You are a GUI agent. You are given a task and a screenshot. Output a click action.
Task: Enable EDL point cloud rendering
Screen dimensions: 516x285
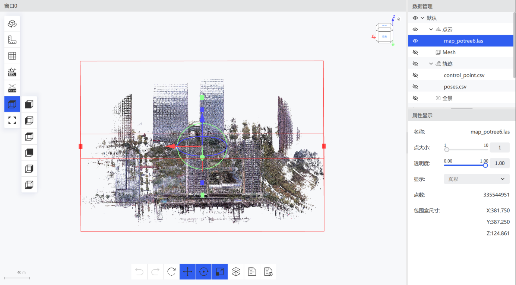(12, 72)
